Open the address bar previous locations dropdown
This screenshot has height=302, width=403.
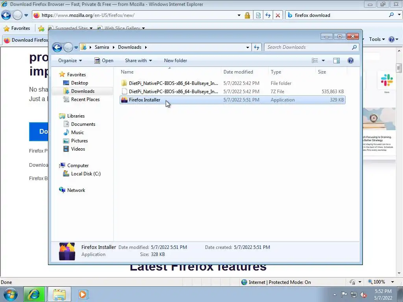248,47
